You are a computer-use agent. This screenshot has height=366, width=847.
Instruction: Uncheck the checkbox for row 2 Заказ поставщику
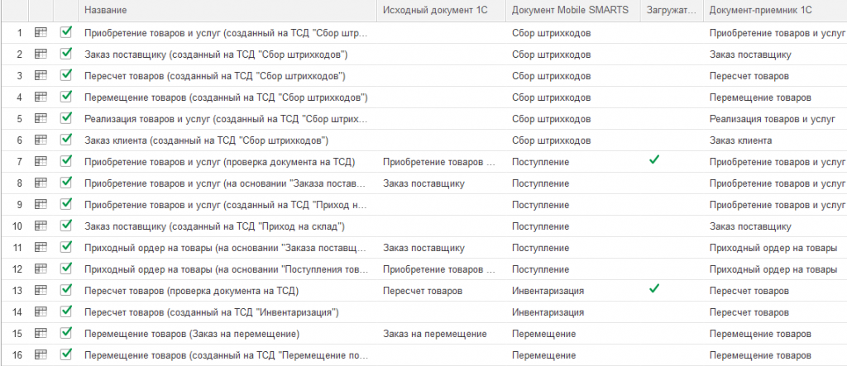click(66, 54)
